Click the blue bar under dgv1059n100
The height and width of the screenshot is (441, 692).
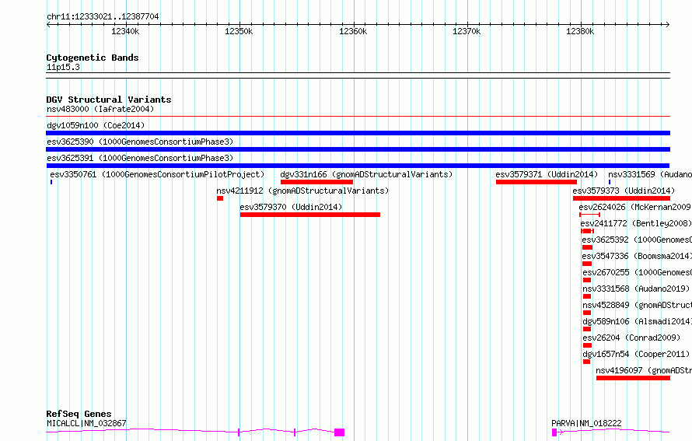pos(358,133)
